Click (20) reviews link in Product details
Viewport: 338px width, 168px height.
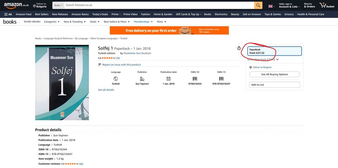click(81, 164)
